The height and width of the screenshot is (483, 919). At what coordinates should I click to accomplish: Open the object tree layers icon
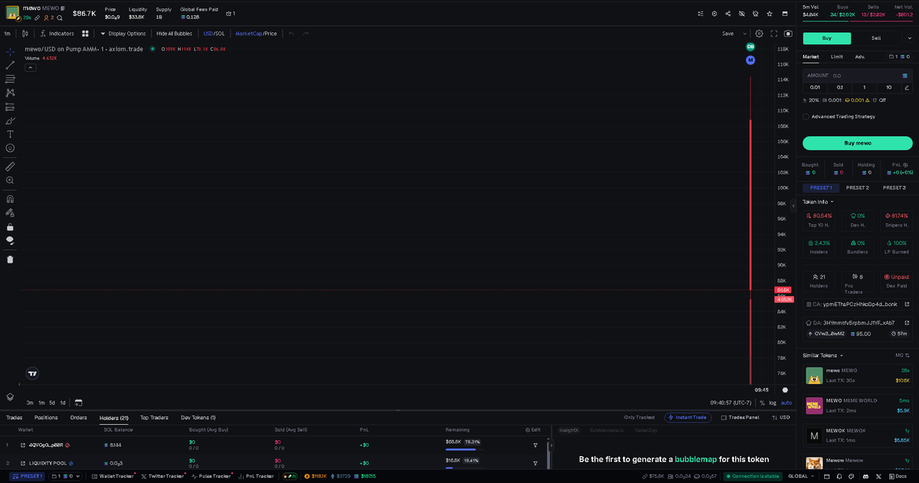(x=10, y=397)
